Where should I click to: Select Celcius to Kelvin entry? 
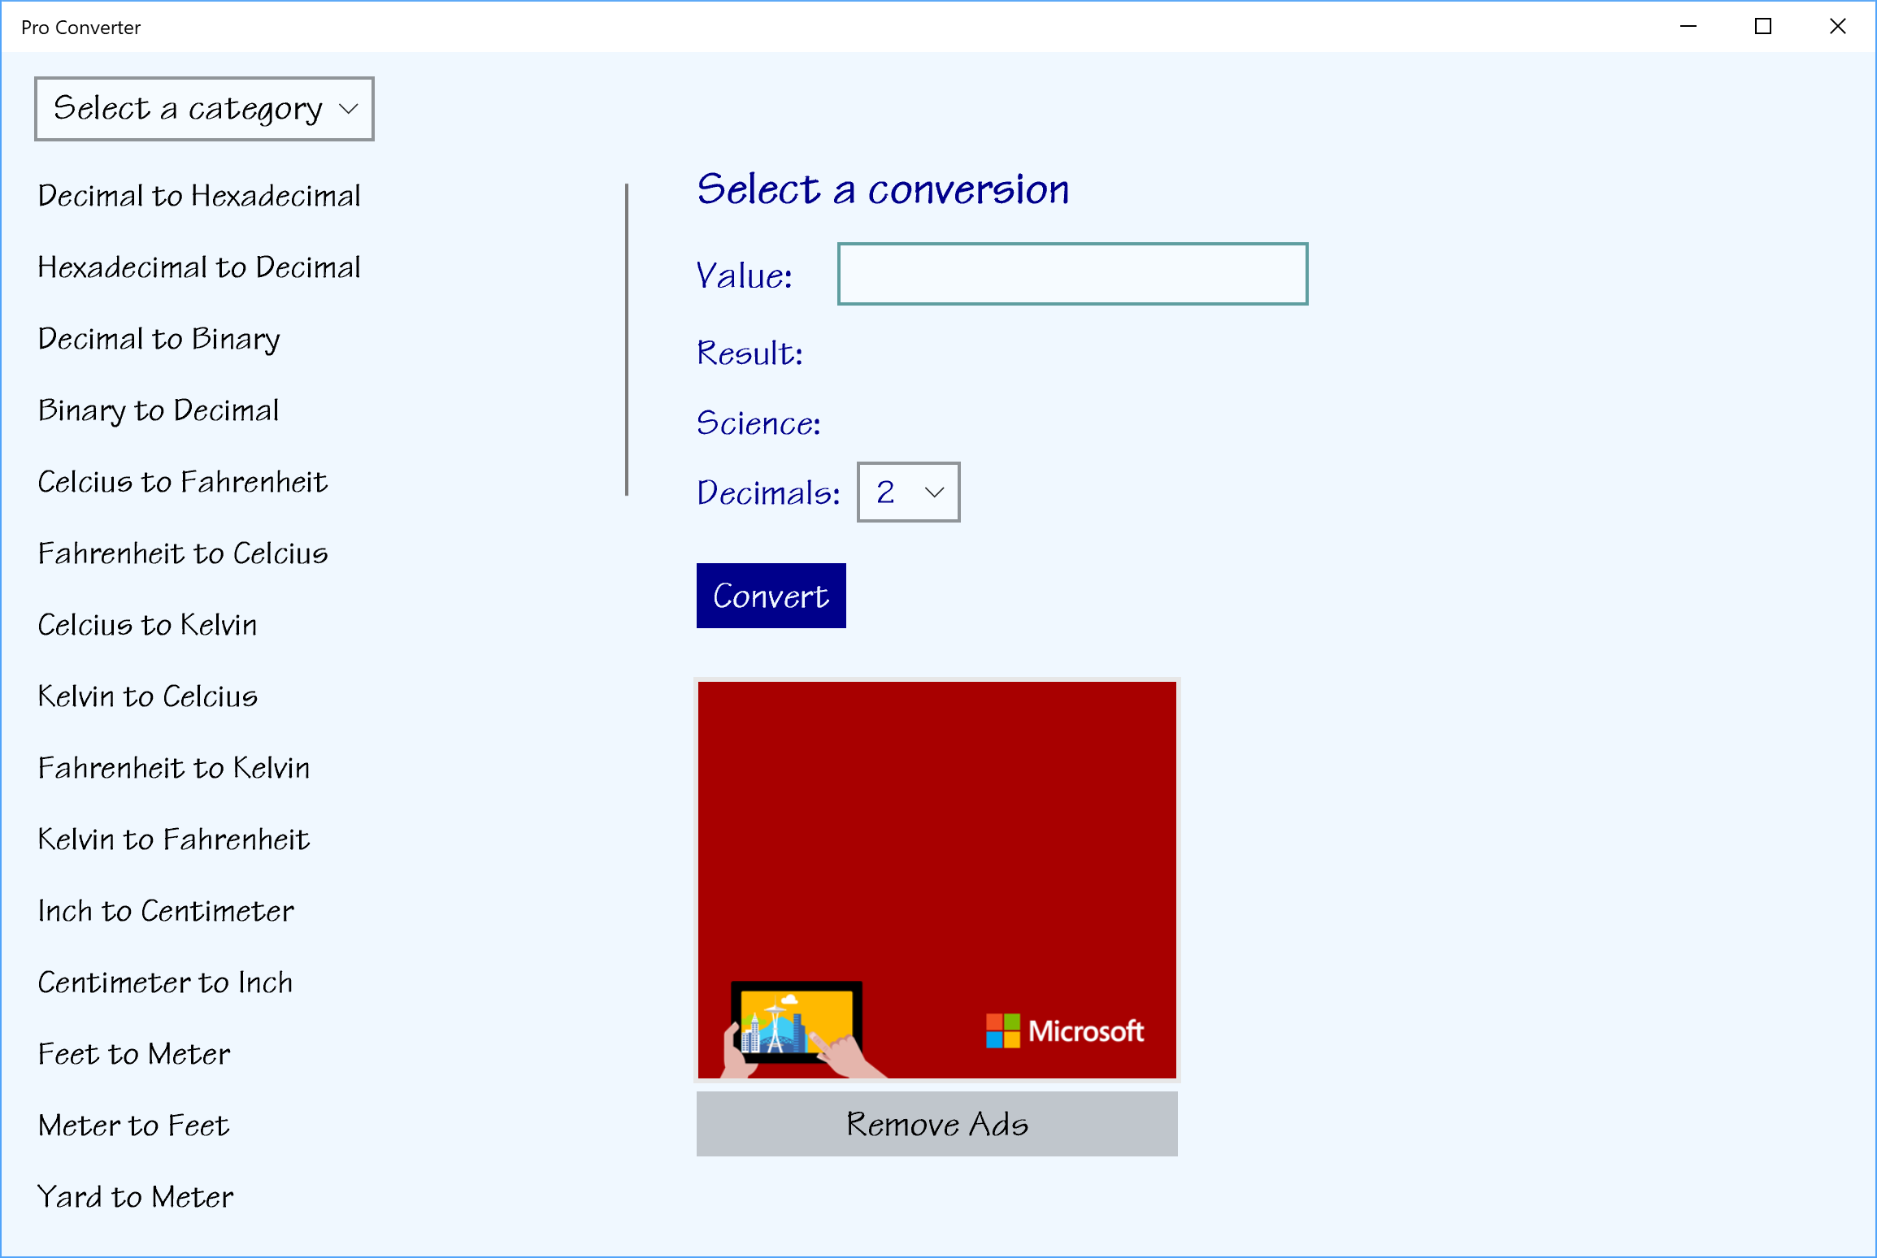point(148,625)
